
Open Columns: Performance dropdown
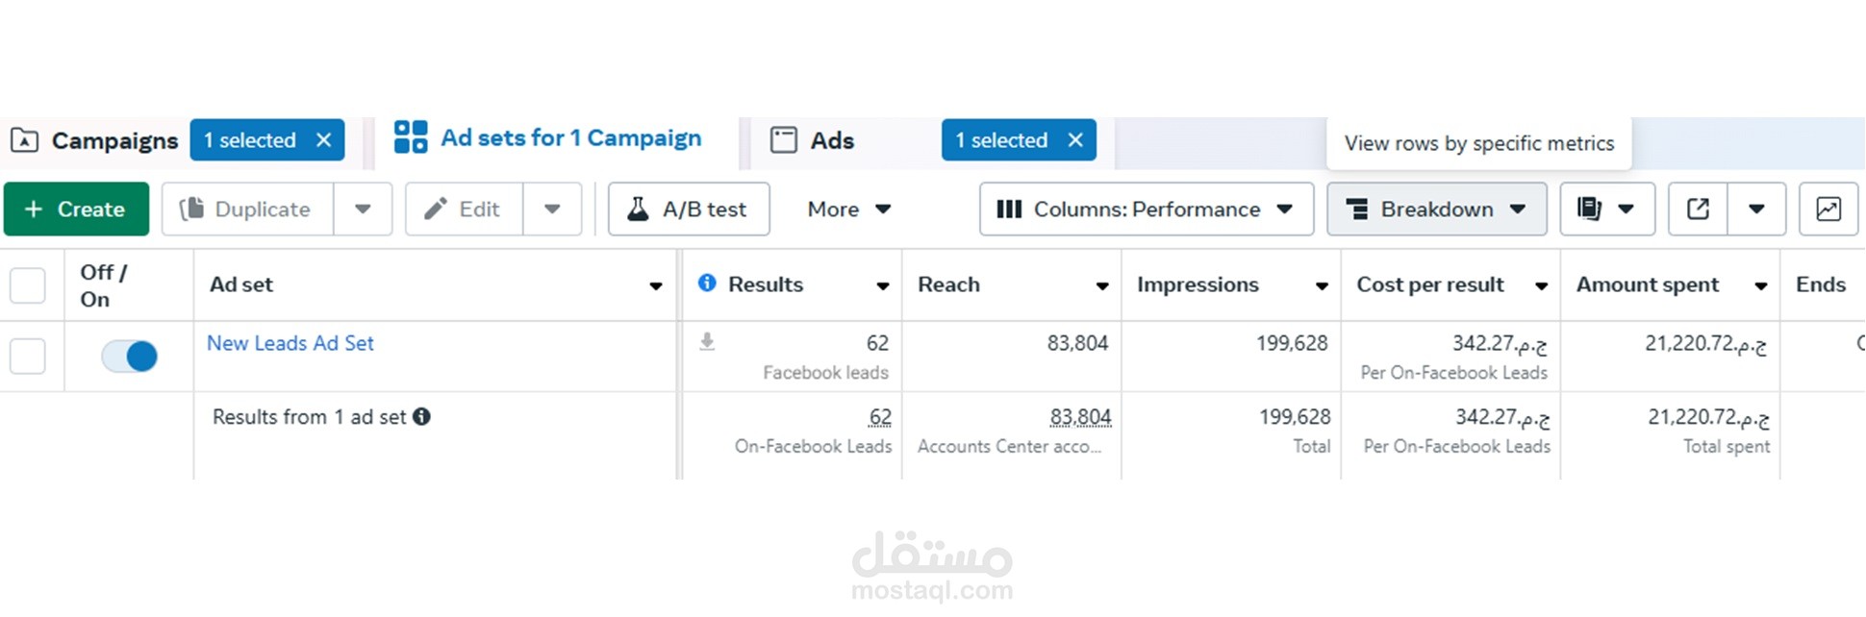point(1146,209)
